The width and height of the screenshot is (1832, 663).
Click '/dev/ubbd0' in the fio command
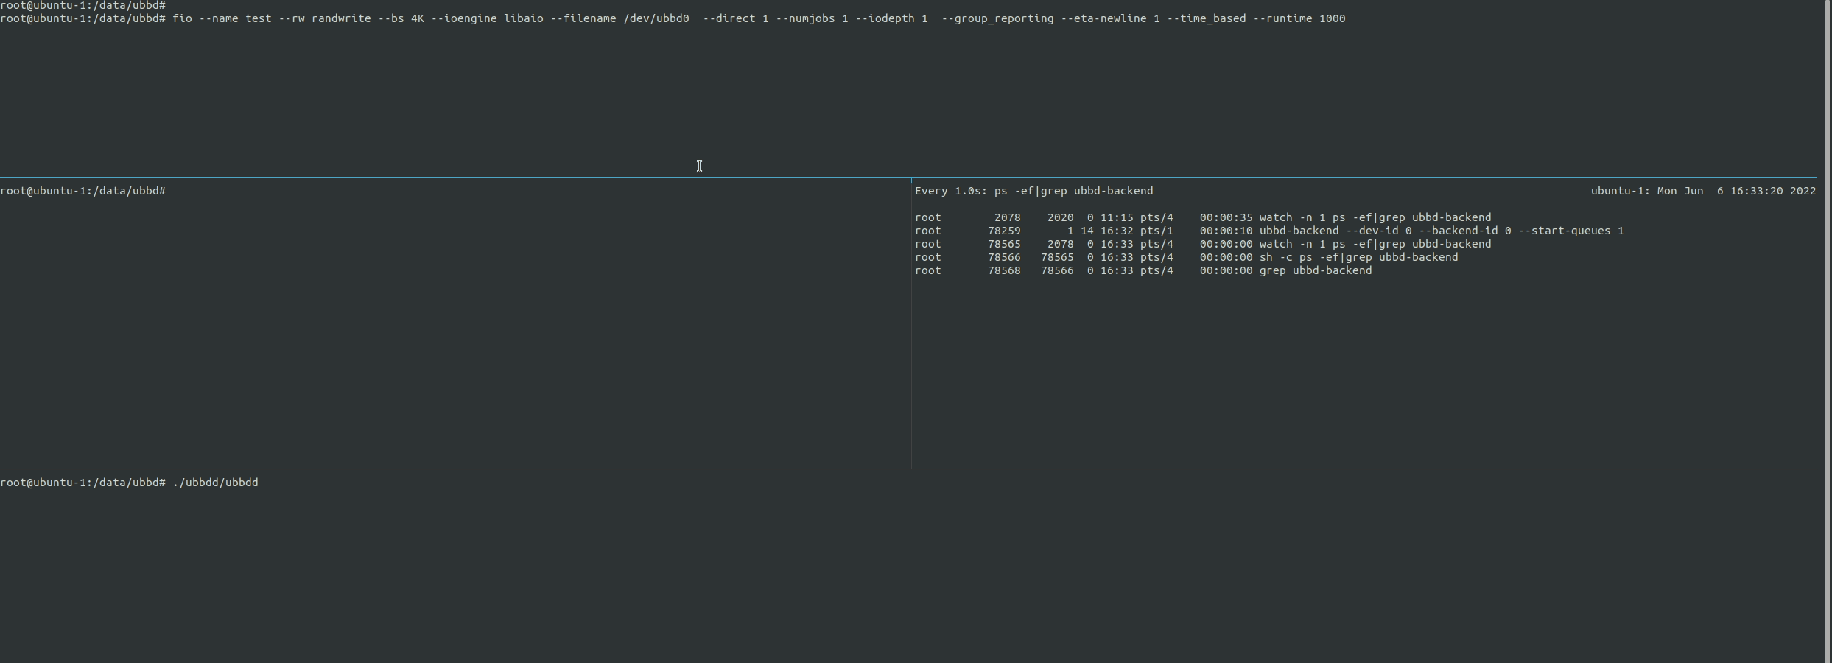656,18
